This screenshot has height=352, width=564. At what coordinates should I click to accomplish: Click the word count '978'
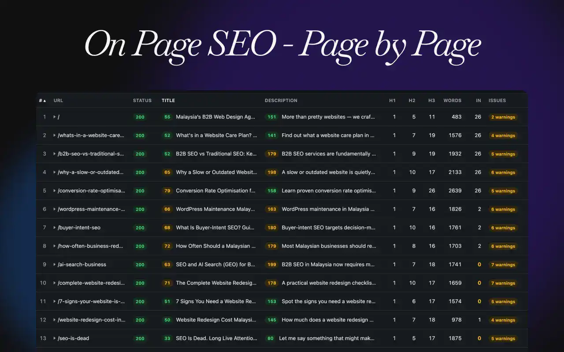click(x=456, y=320)
